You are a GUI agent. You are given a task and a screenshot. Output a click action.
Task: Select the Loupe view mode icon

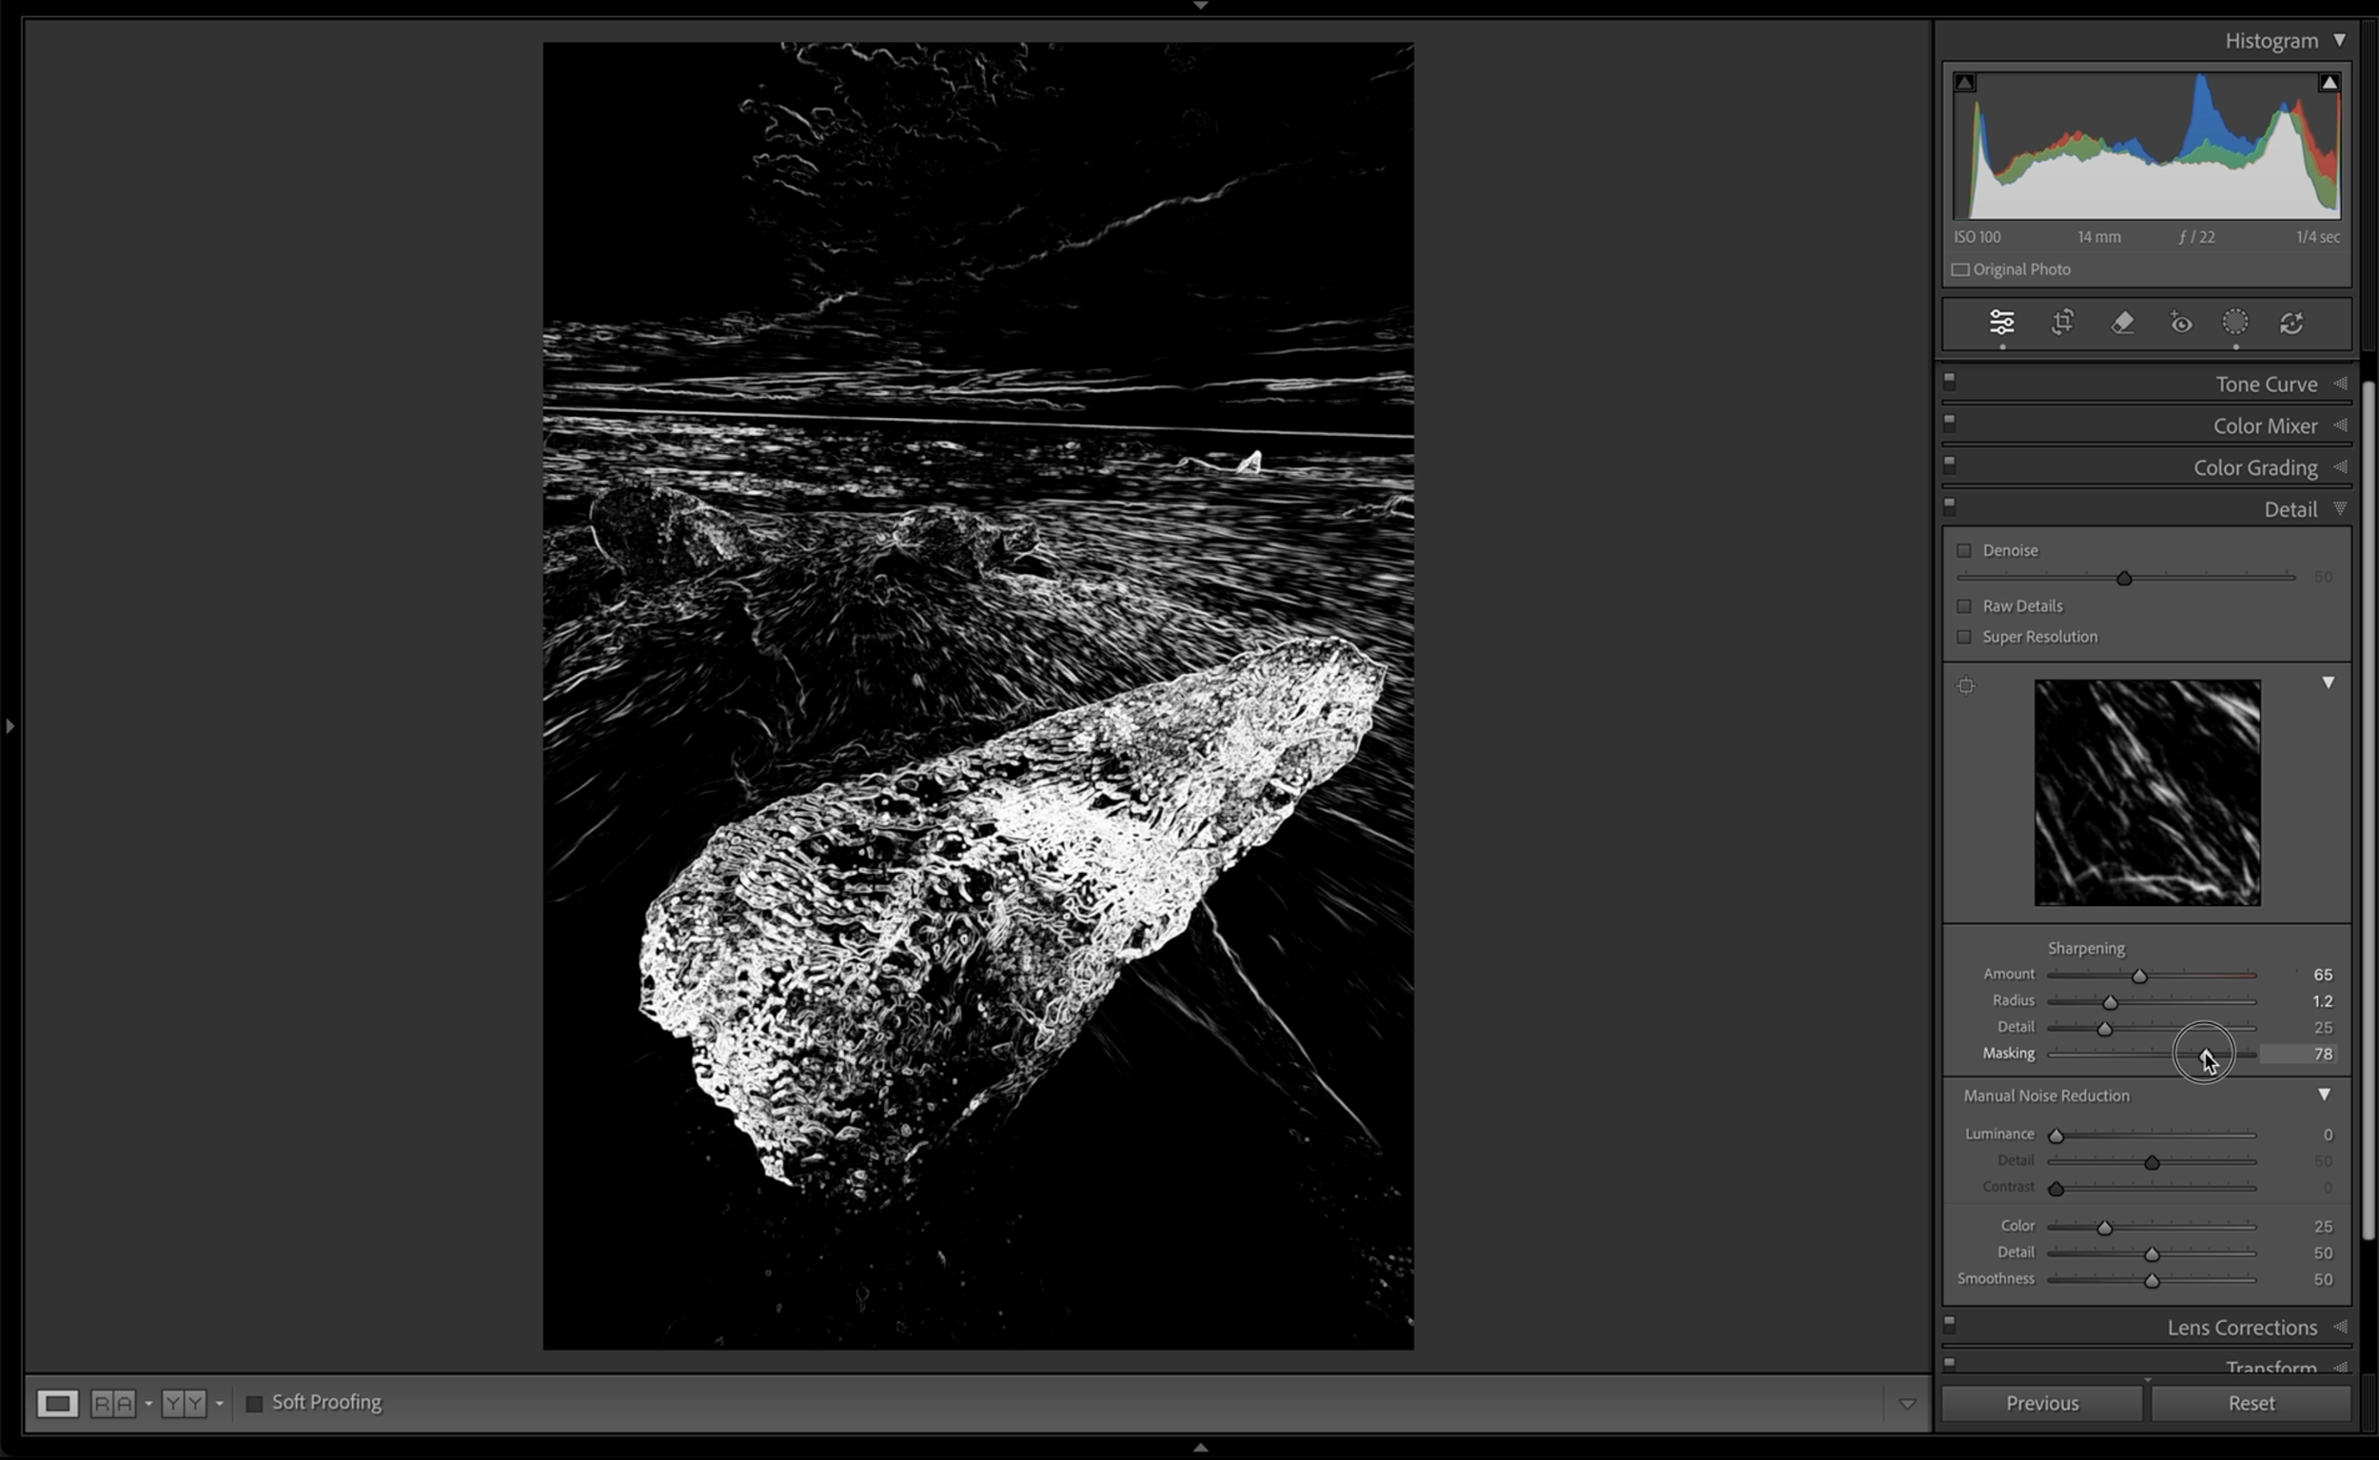pos(57,1403)
